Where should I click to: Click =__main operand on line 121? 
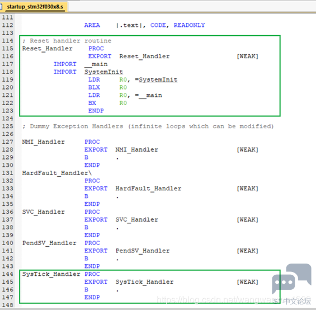pos(148,95)
